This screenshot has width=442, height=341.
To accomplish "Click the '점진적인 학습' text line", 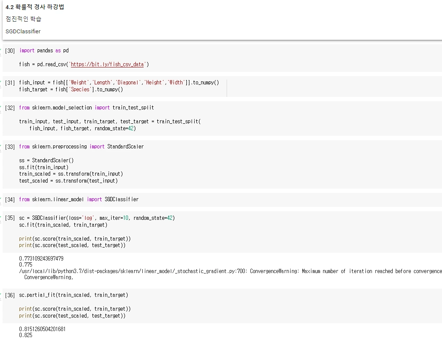I will tap(24, 19).
